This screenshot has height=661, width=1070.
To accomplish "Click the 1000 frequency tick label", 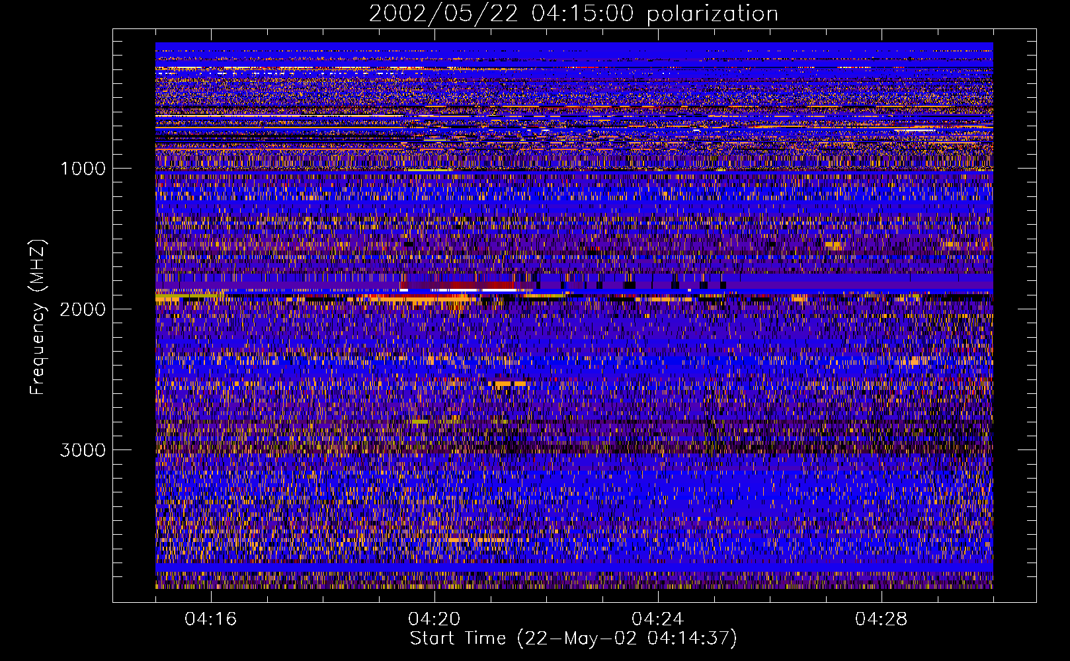I will click(x=83, y=169).
